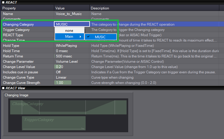224x139 pixels.
Task: Click the Changing Image group label
Action: point(17,95)
